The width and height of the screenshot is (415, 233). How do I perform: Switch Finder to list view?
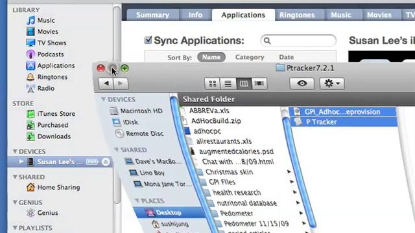click(x=228, y=83)
